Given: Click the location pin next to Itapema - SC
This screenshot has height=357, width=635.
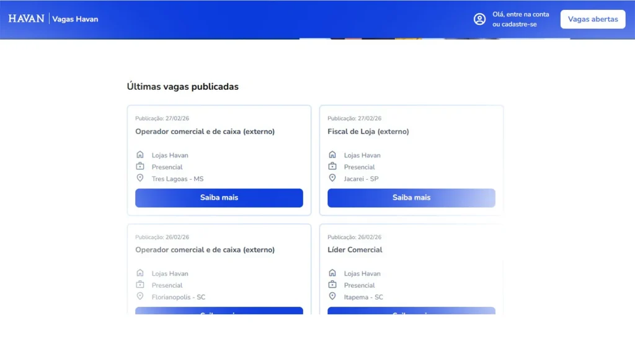Looking at the screenshot, I should click(332, 297).
